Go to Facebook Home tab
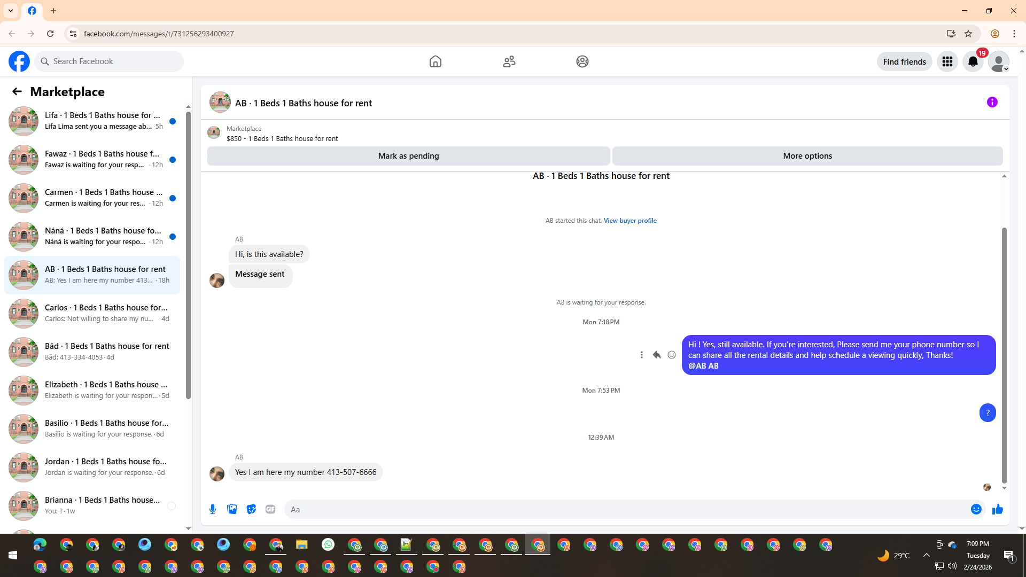1026x577 pixels. coord(435,61)
